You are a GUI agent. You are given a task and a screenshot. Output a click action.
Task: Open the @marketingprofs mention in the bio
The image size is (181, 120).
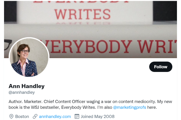click(x=130, y=107)
